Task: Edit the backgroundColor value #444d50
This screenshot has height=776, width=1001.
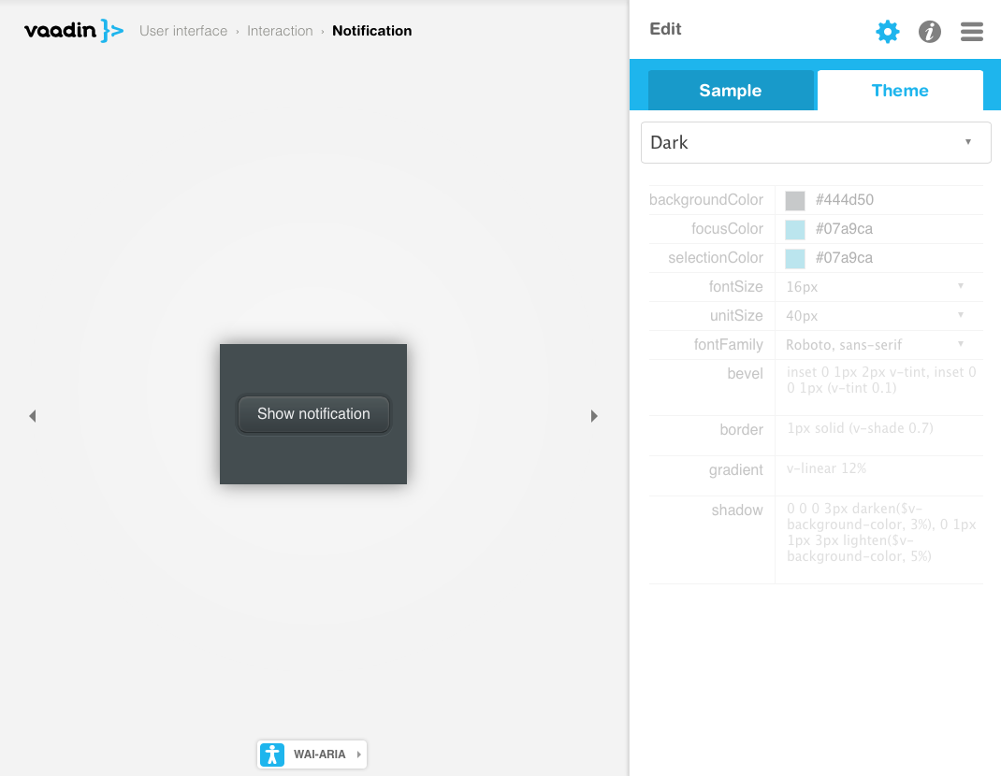Action: click(x=845, y=200)
